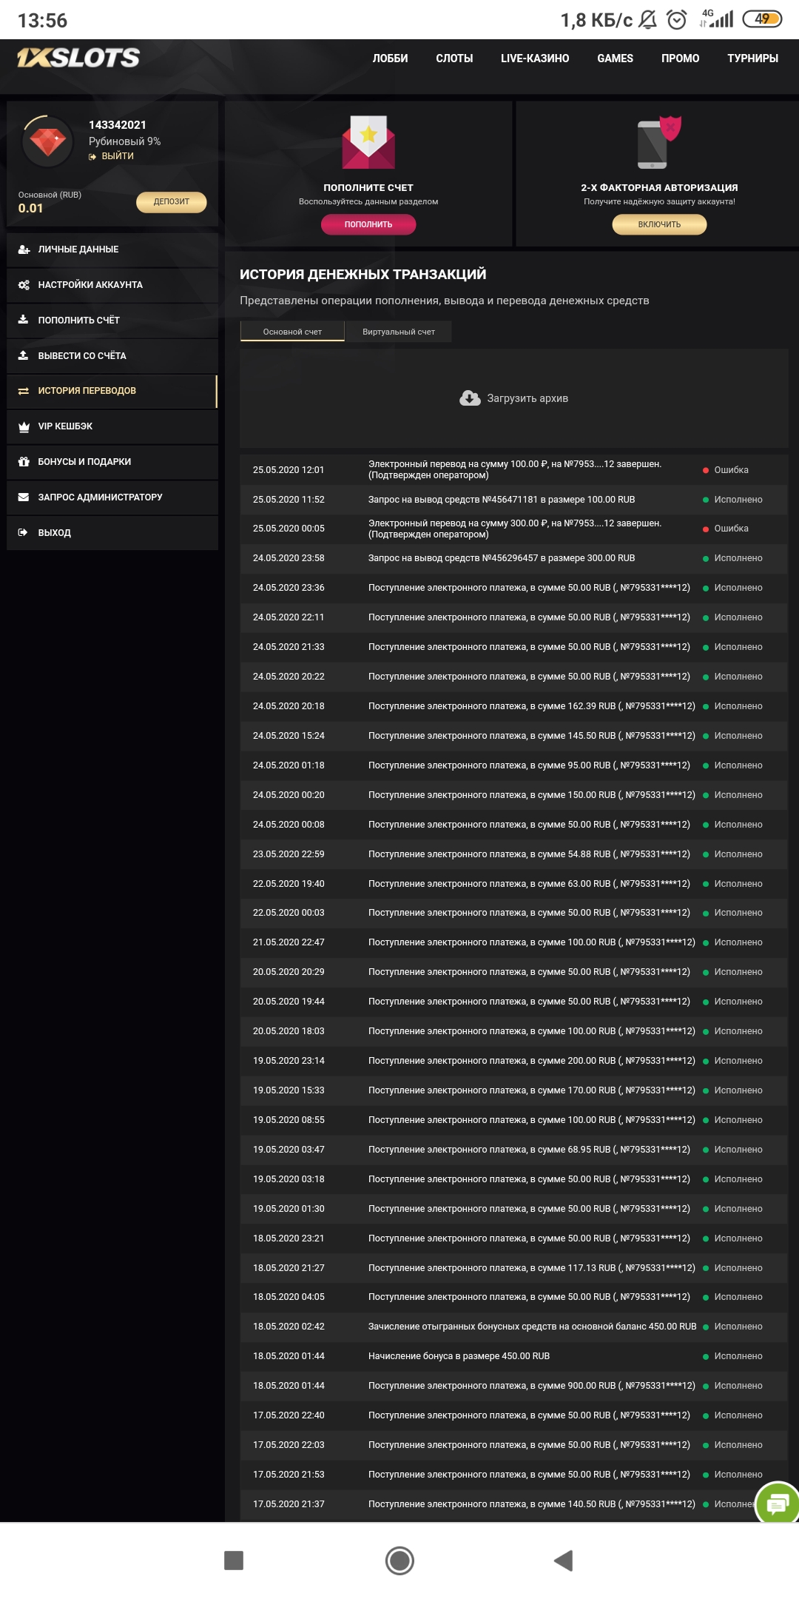Click account number 143342021
This screenshot has height=1599, width=799.
pyautogui.click(x=118, y=125)
